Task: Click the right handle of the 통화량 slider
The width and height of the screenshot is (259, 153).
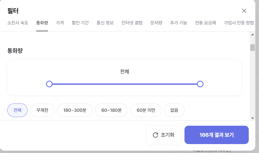Action: pos(200,84)
